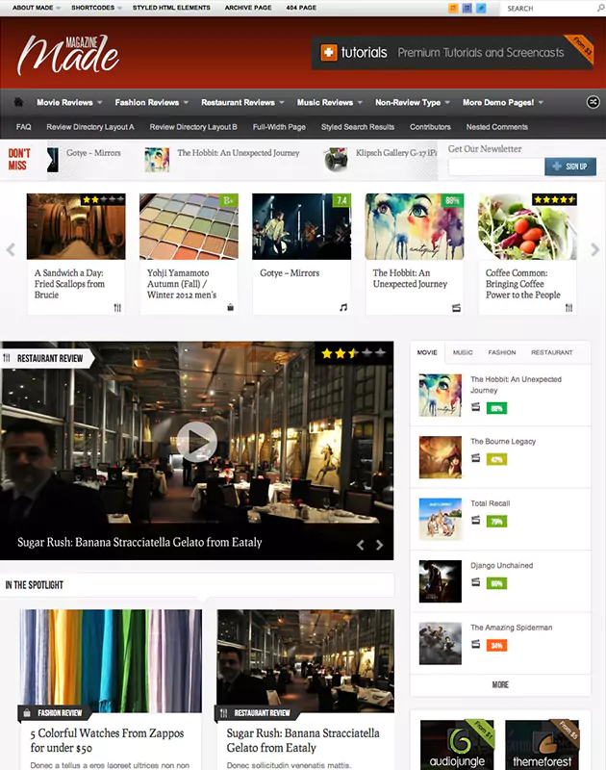Open Fashion Reviews dropdown
606x770 pixels.
pos(152,102)
